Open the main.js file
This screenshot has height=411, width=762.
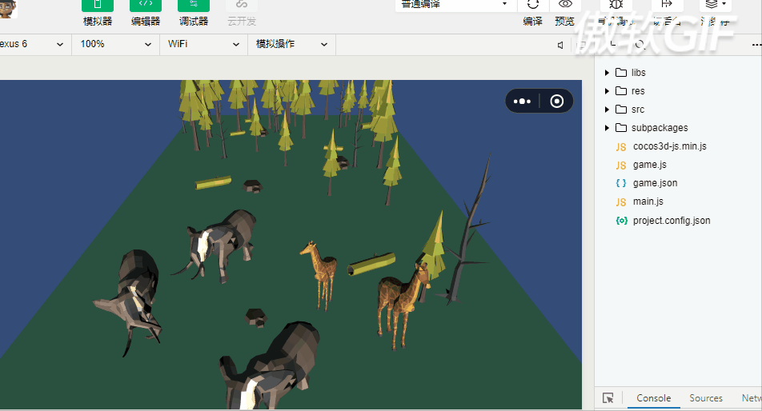click(x=648, y=202)
